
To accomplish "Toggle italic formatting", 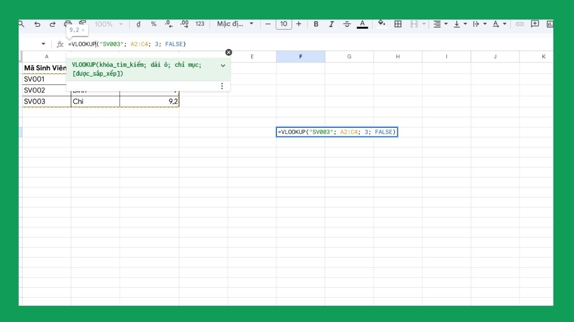I will [331, 23].
